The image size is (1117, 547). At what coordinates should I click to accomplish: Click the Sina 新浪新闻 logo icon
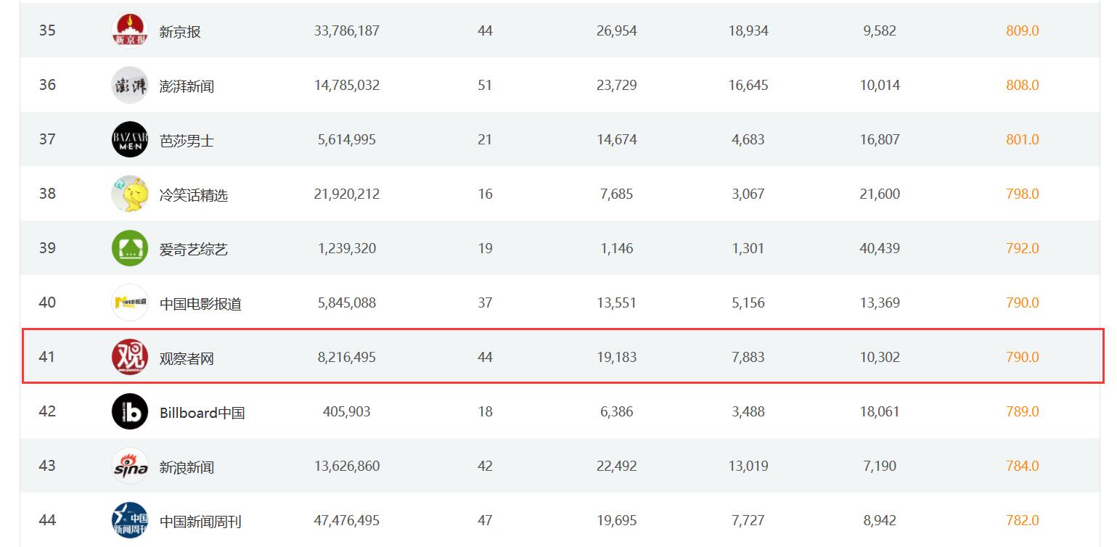[130, 466]
